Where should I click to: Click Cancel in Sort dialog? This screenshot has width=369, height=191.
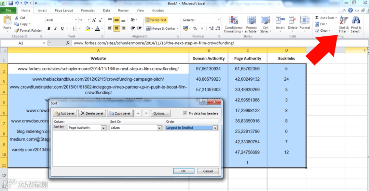coord(208,171)
